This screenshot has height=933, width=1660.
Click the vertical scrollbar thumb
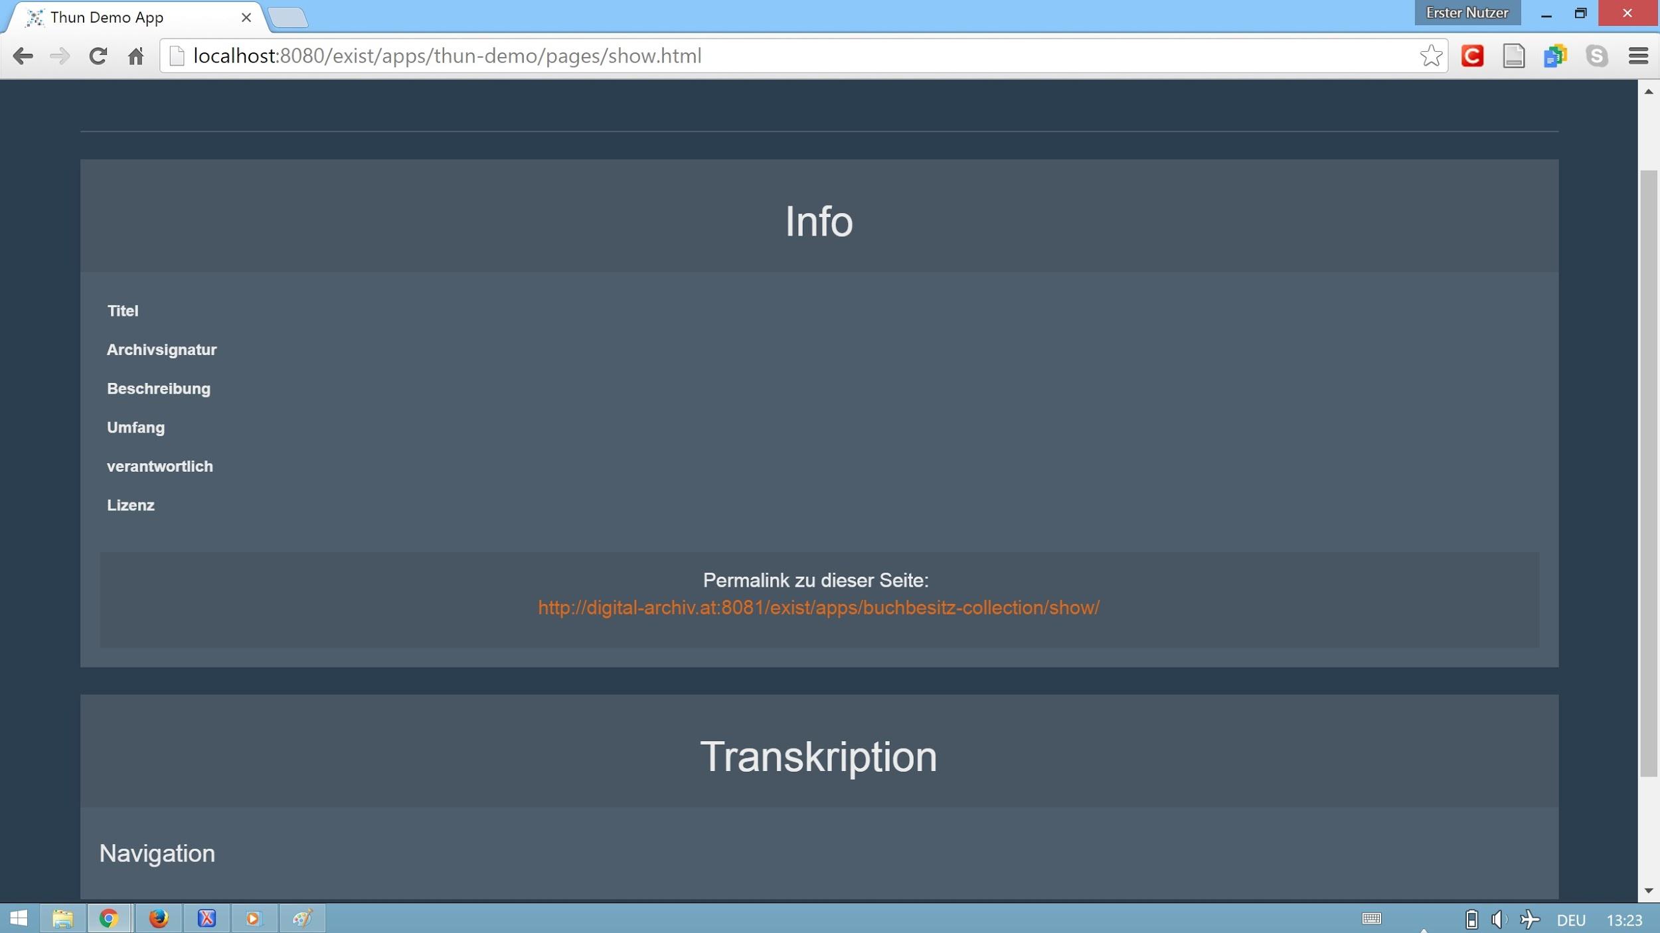pyautogui.click(x=1648, y=472)
